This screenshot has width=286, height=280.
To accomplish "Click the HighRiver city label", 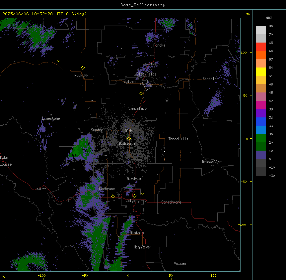I will pyautogui.click(x=143, y=247).
